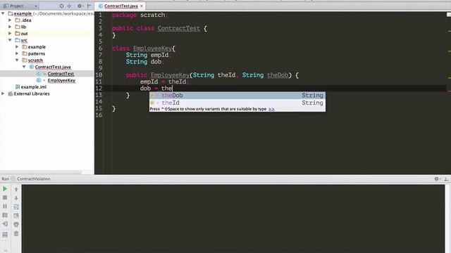Select EmployeeKey class in tree
The image size is (451, 253).
pyautogui.click(x=61, y=80)
